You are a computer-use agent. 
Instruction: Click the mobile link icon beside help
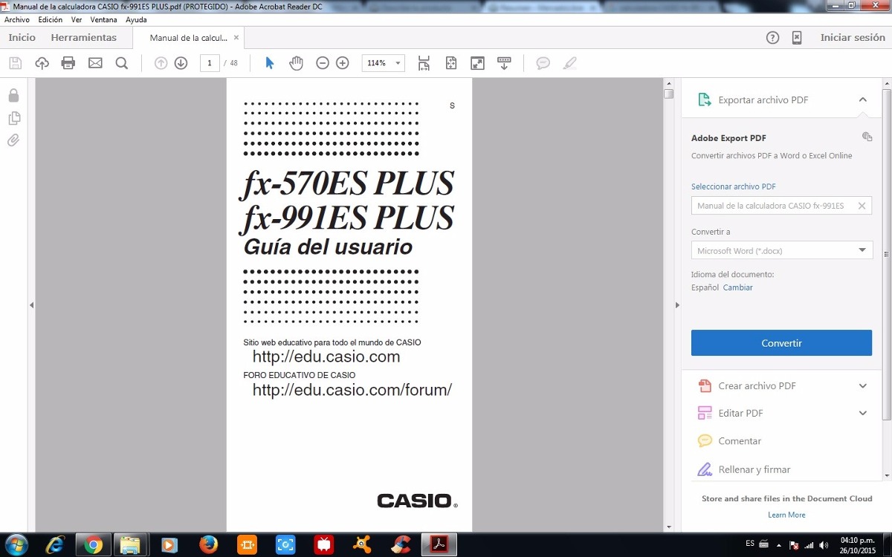(x=797, y=38)
